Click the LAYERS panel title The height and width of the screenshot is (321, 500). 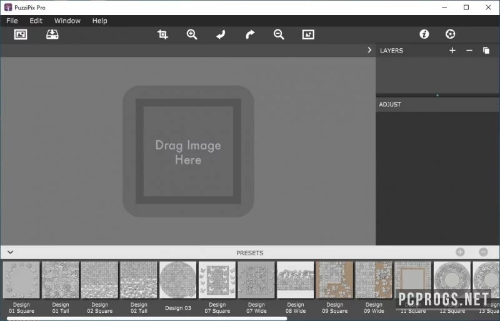click(x=391, y=51)
